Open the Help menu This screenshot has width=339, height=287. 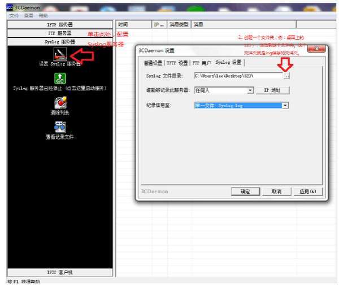coord(44,16)
